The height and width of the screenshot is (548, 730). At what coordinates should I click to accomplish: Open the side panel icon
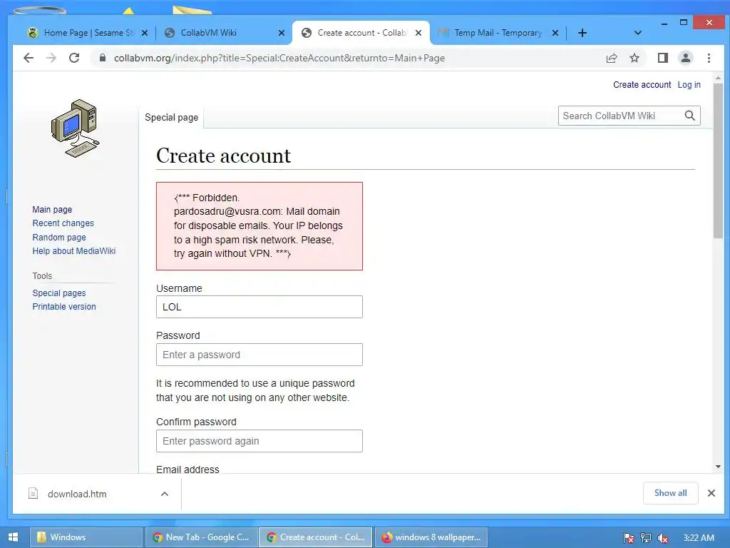click(662, 58)
